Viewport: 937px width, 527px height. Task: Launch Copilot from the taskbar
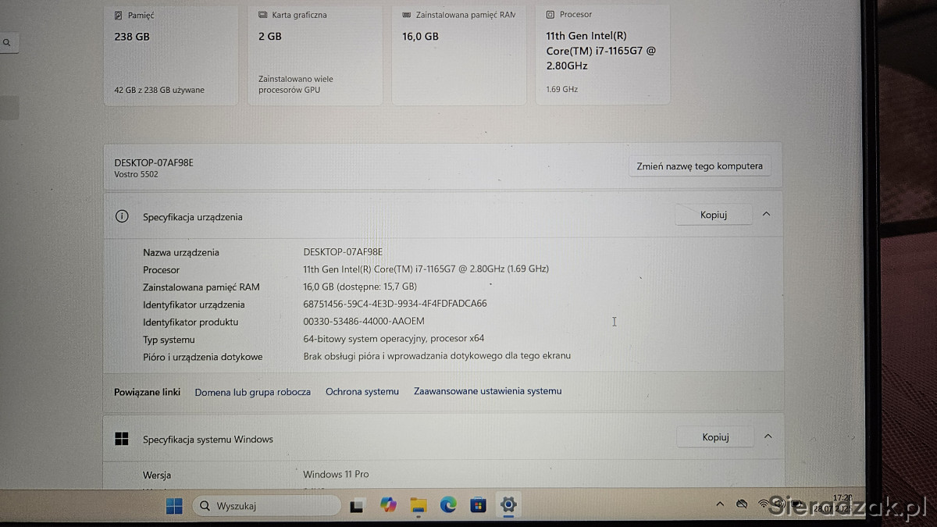tap(388, 505)
